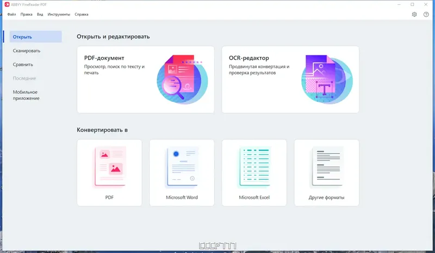Viewport: 435px width, 253px height.
Task: Maximize the FineReader window
Action: (x=412, y=4)
